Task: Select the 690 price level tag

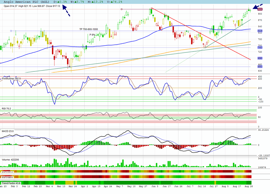Action: 260,58
